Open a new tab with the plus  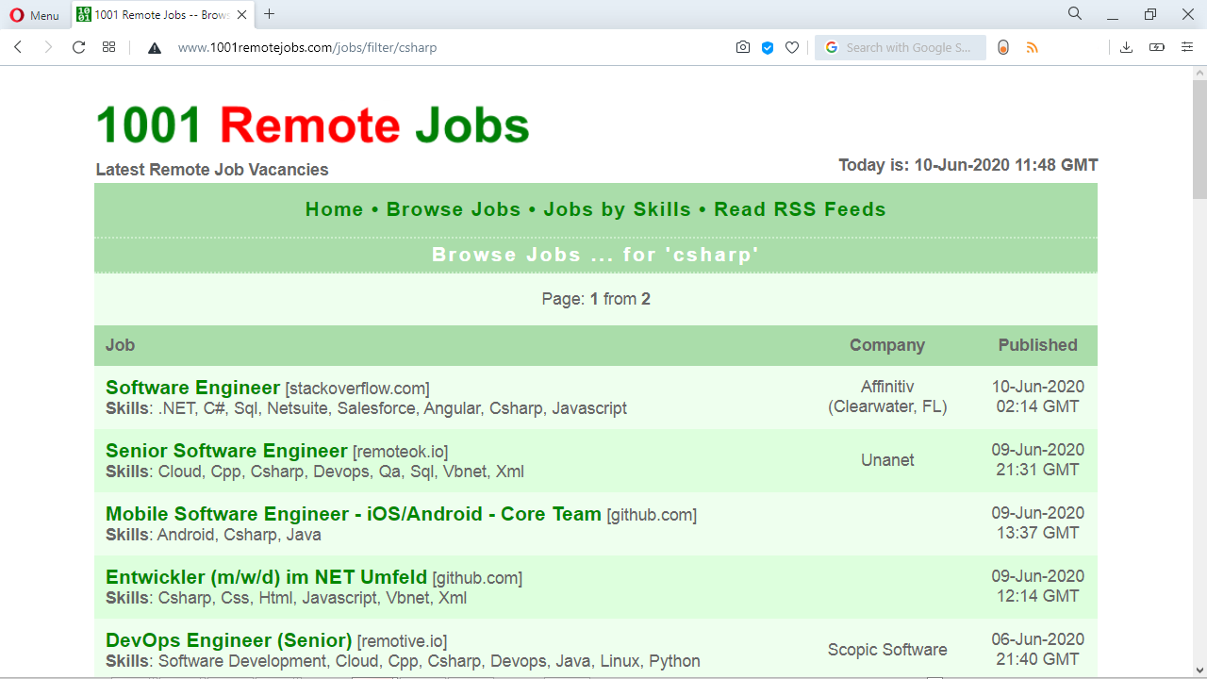tap(270, 15)
